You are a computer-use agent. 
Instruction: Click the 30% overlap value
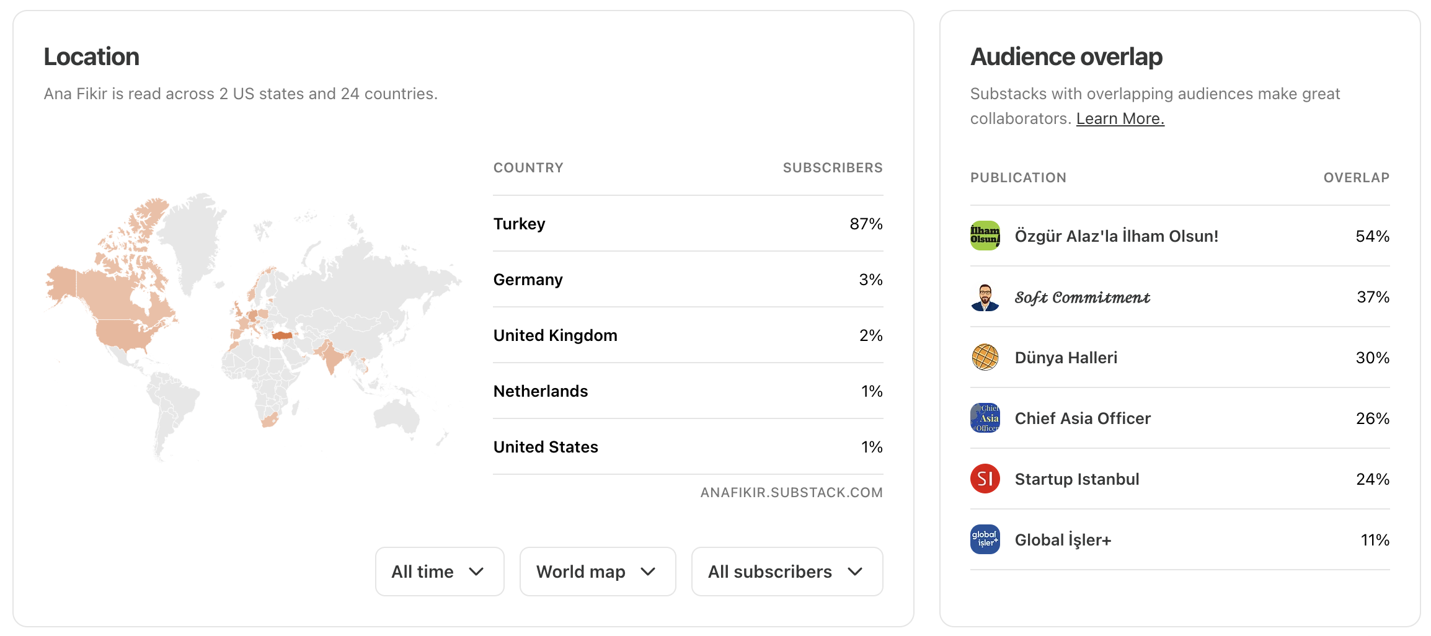click(1373, 358)
